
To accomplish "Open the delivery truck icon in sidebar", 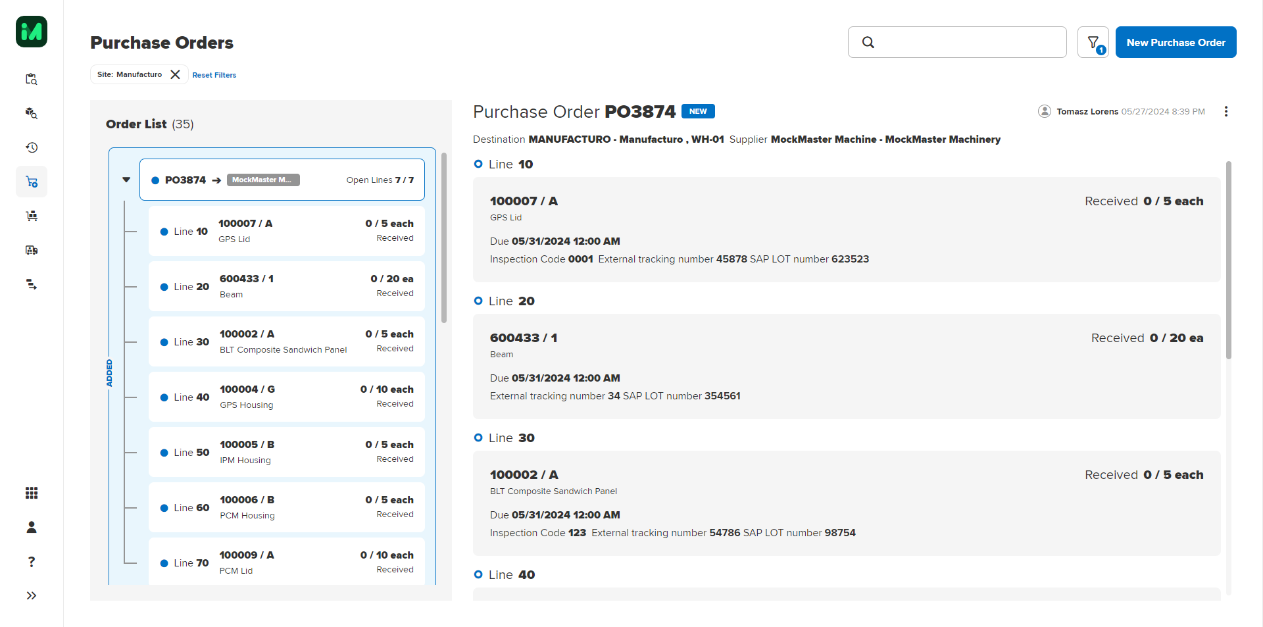I will 31,250.
